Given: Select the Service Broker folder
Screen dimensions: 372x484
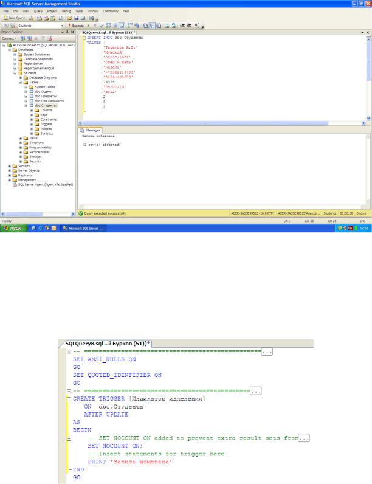Looking at the screenshot, I should [39, 152].
